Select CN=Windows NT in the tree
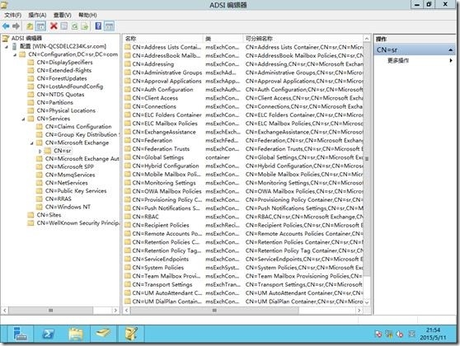The image size is (460, 346). click(68, 207)
